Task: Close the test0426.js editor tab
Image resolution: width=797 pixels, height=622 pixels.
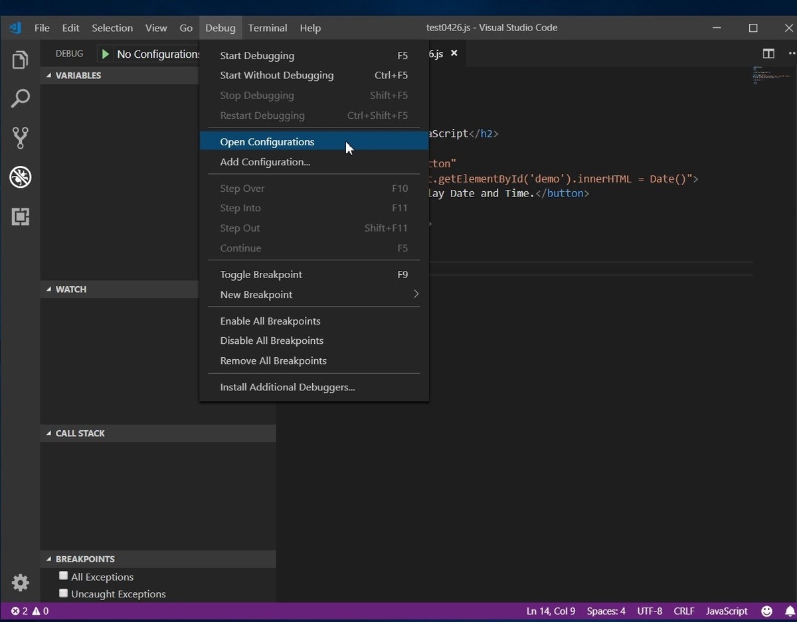Action: tap(454, 53)
